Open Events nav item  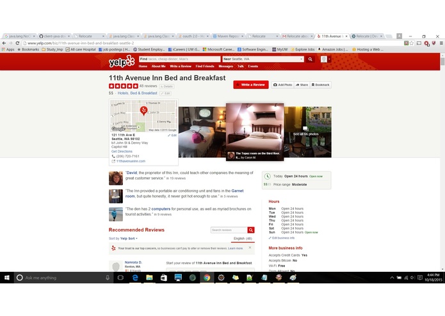(253, 67)
